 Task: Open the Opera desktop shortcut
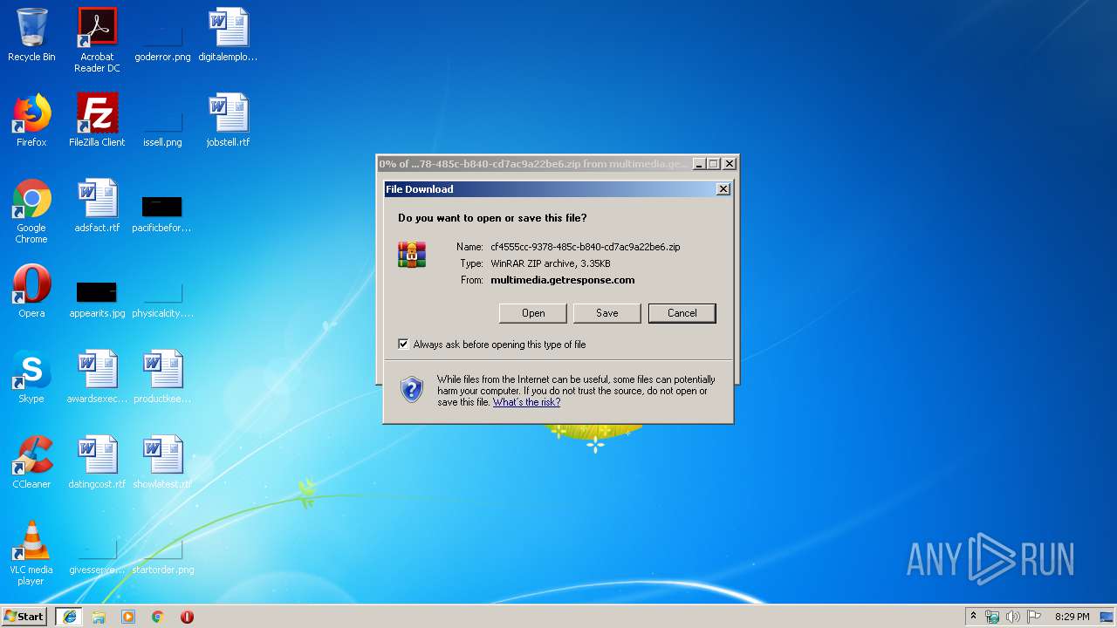[31, 291]
